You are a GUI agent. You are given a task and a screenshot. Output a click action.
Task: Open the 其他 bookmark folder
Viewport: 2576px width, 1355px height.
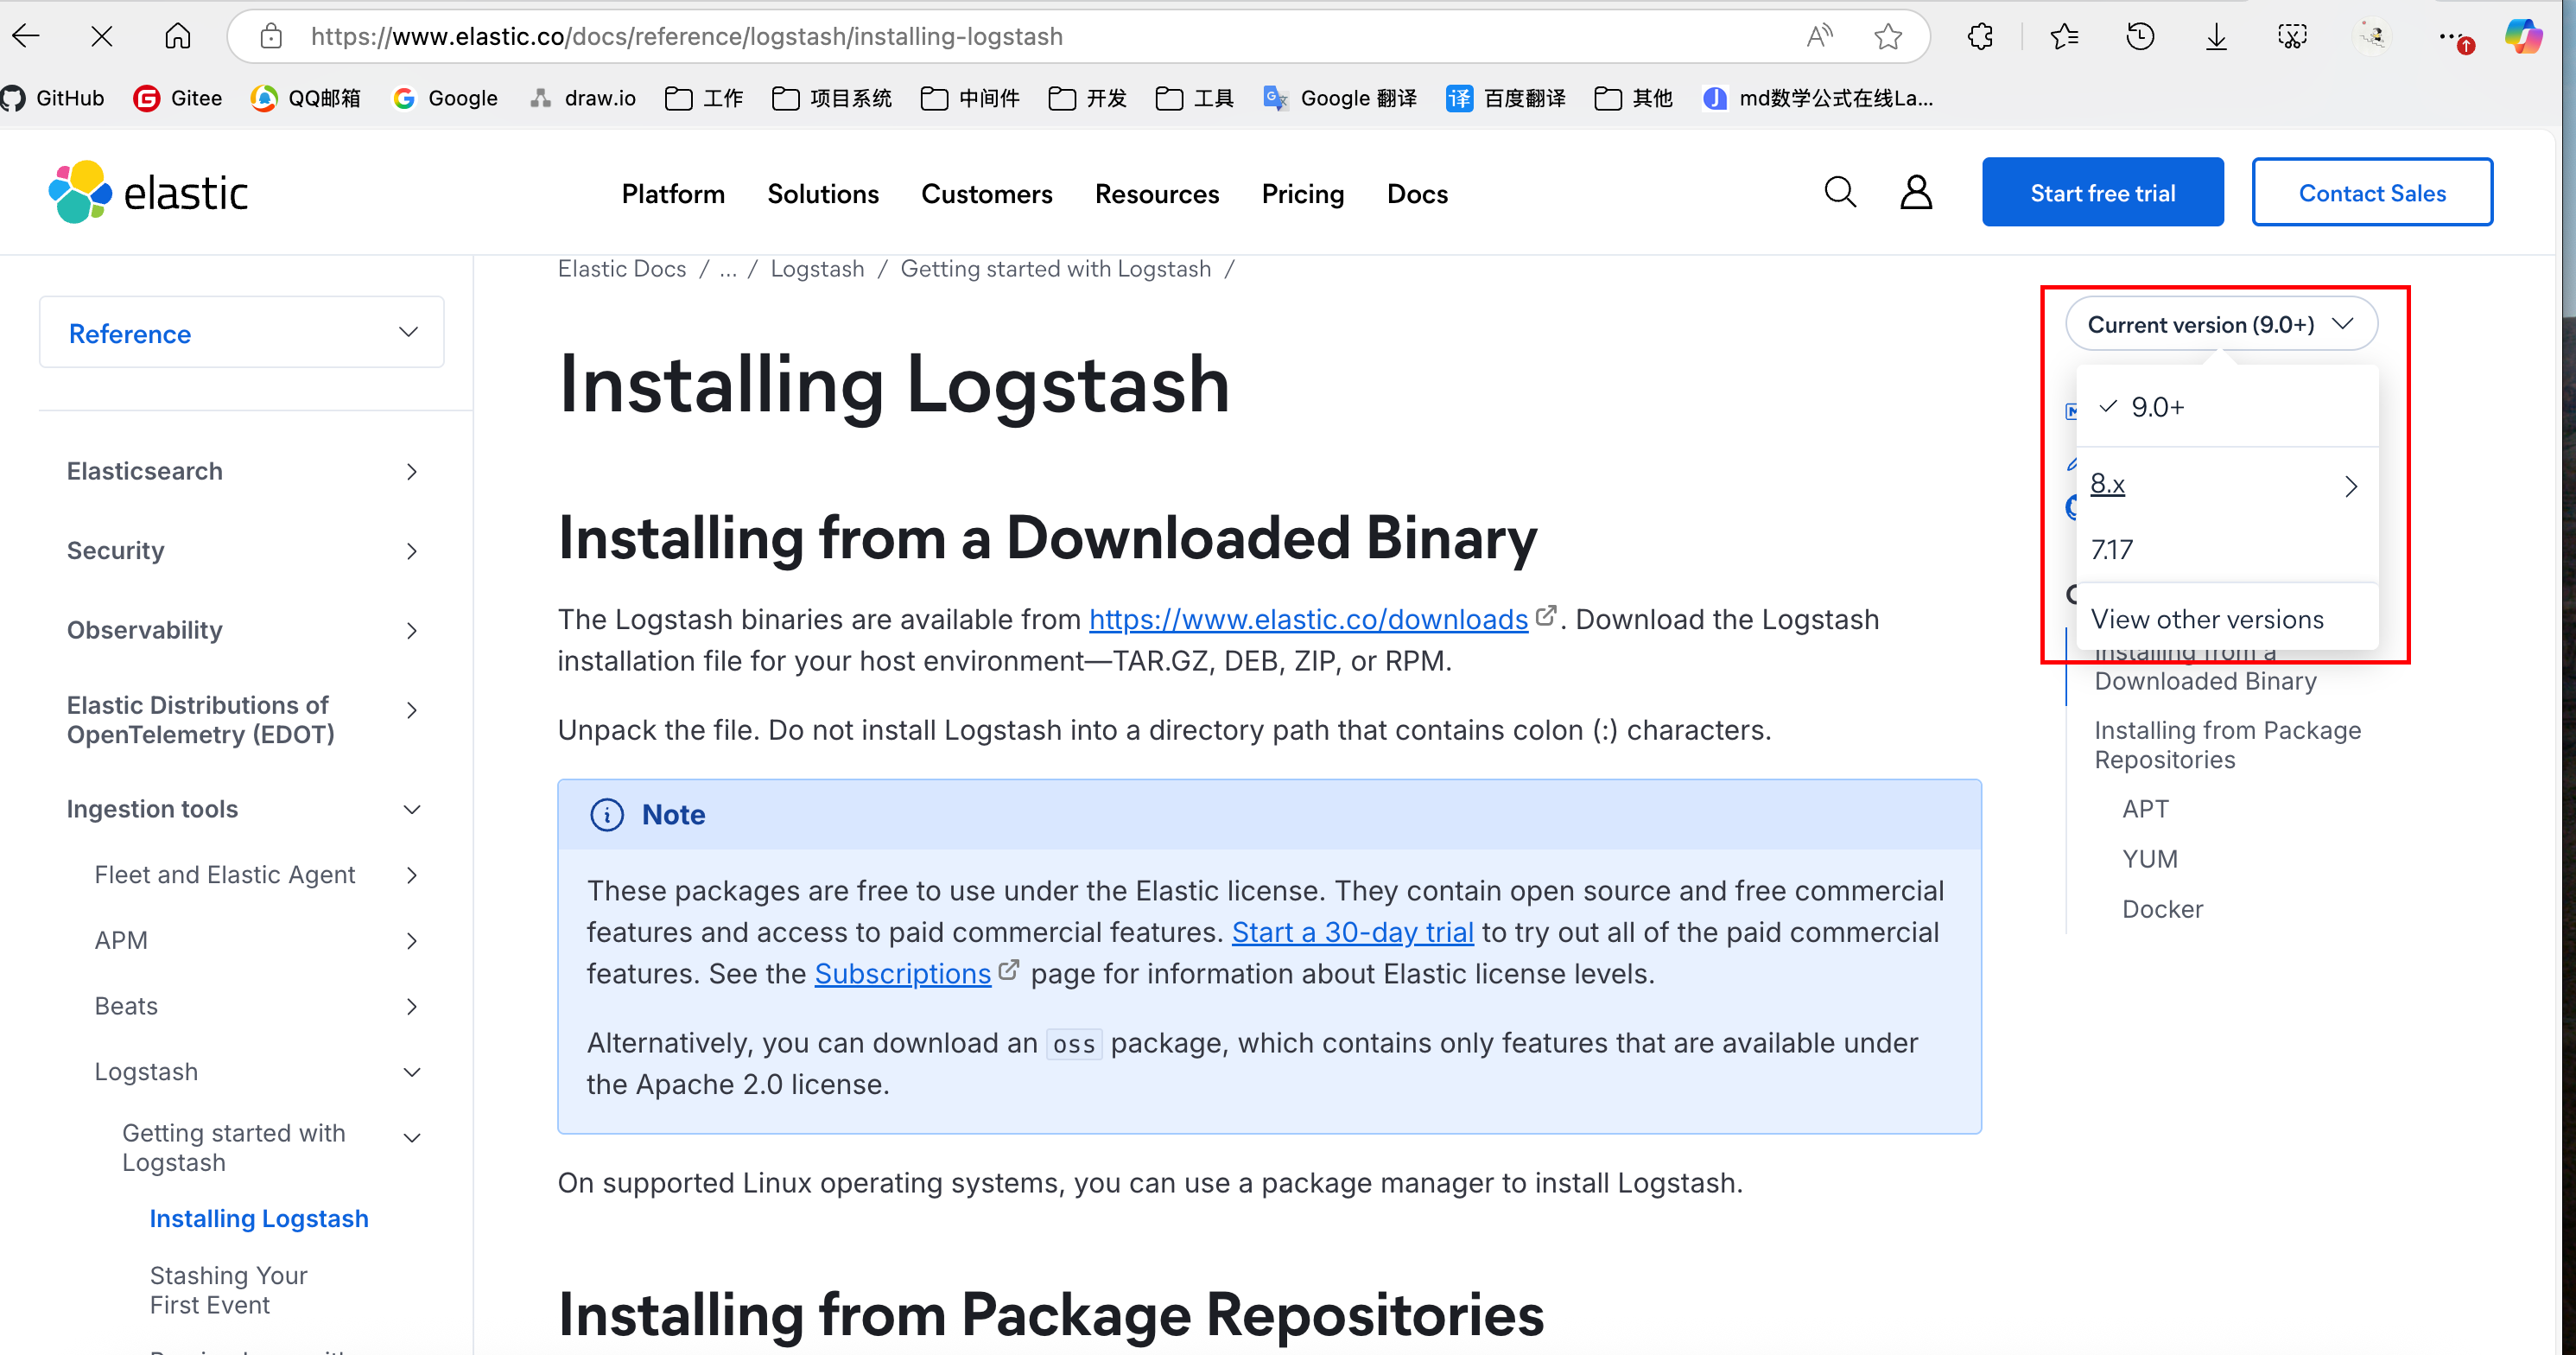click(x=1634, y=98)
